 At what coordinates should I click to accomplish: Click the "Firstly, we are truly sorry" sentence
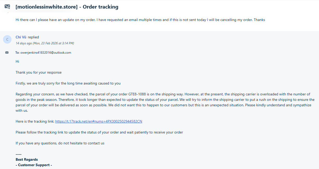point(68,83)
